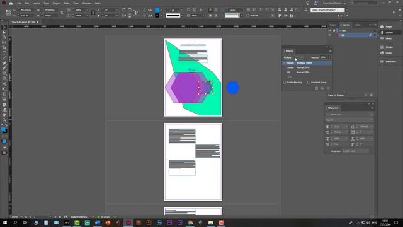Click the black stroke color swatch in control bar
The height and width of the screenshot is (227, 403).
157,15
